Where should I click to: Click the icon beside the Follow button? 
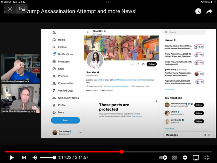(143, 64)
